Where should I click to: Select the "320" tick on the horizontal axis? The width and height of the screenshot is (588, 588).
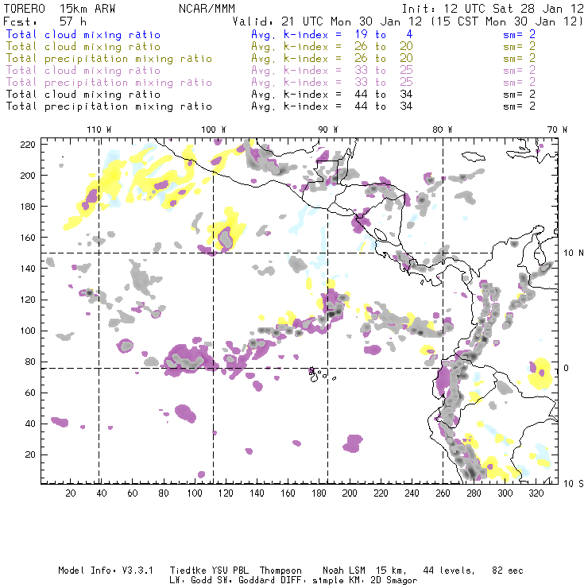coord(536,493)
